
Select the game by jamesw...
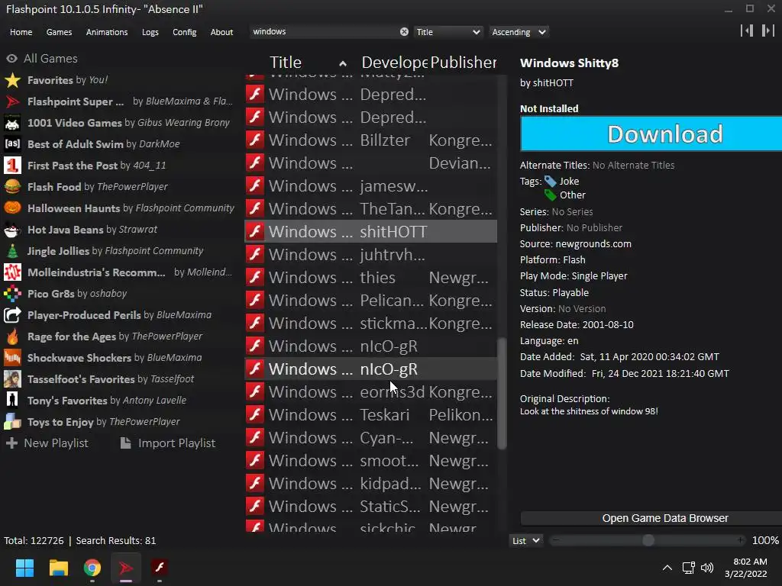coord(370,186)
